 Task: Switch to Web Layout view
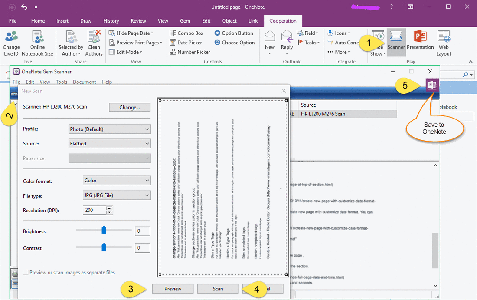point(444,43)
